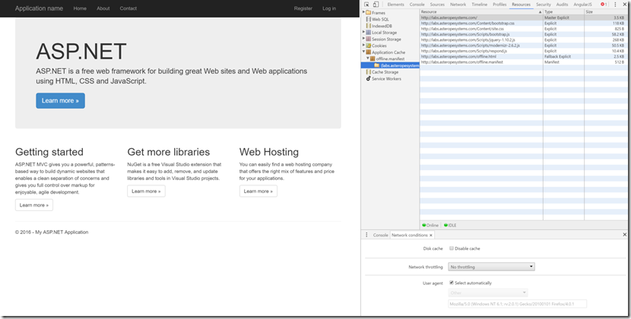The height and width of the screenshot is (319, 631).
Task: Expand the Session Storage tree node
Action: (364, 39)
